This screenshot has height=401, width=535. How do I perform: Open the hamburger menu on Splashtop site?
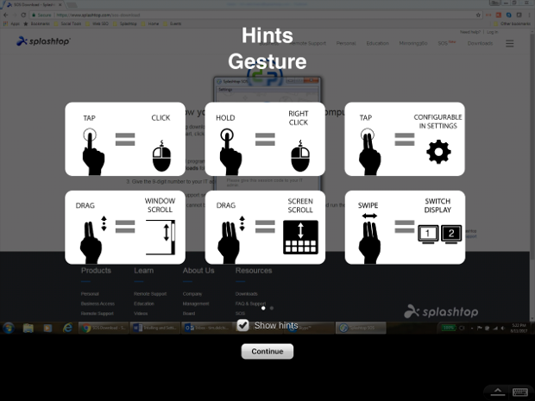click(509, 43)
